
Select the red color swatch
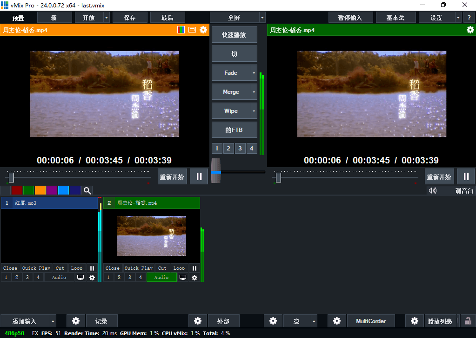(x=17, y=190)
